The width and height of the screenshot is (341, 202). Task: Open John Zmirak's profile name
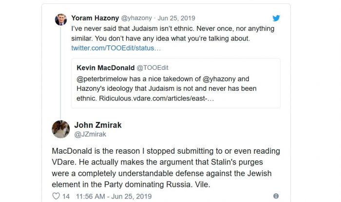[x=97, y=125]
